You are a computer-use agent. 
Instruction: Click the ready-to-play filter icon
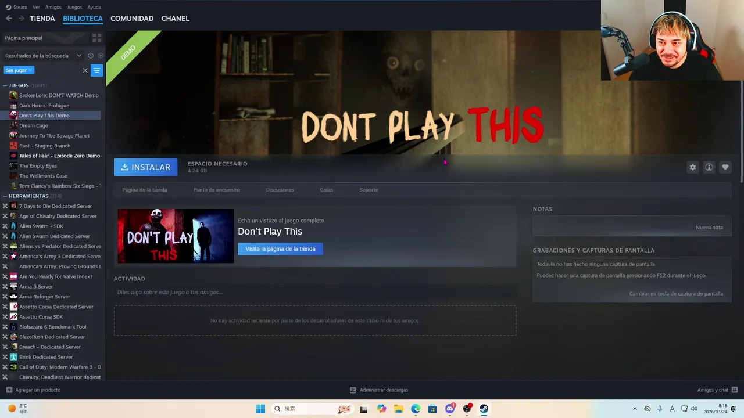101,56
